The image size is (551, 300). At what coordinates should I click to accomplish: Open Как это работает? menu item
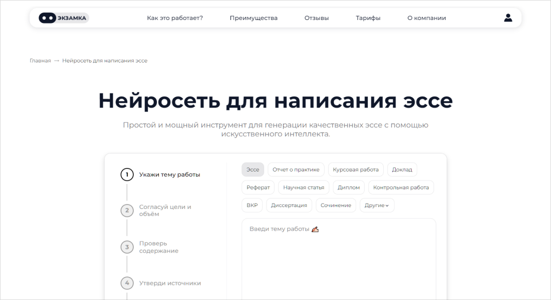[x=175, y=18]
